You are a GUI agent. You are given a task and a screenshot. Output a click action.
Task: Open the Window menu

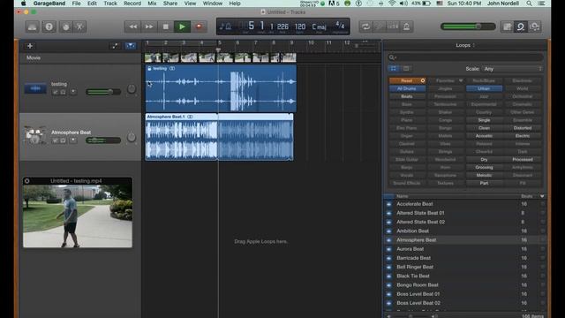coord(212,4)
